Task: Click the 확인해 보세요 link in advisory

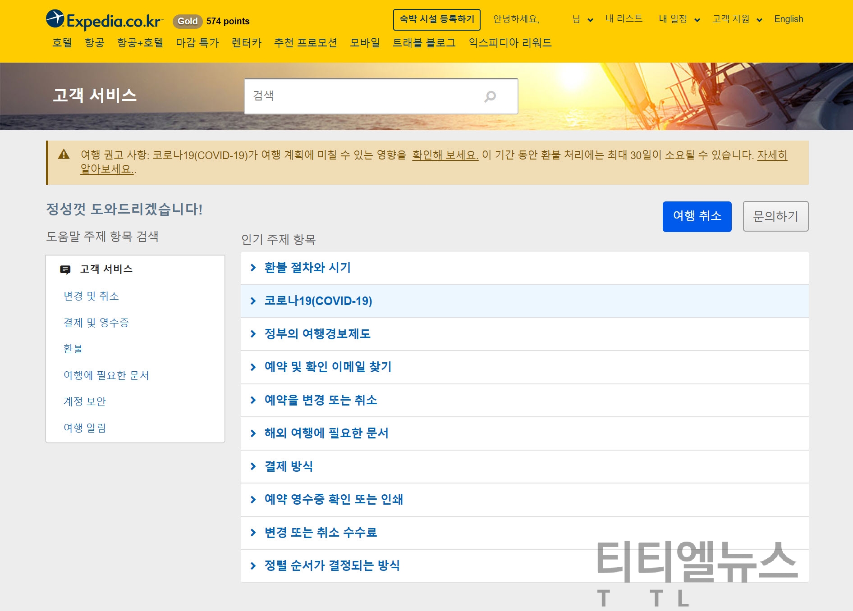Action: [x=445, y=155]
